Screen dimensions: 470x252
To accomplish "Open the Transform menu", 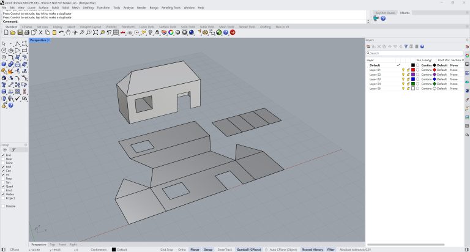I will point(103,7).
